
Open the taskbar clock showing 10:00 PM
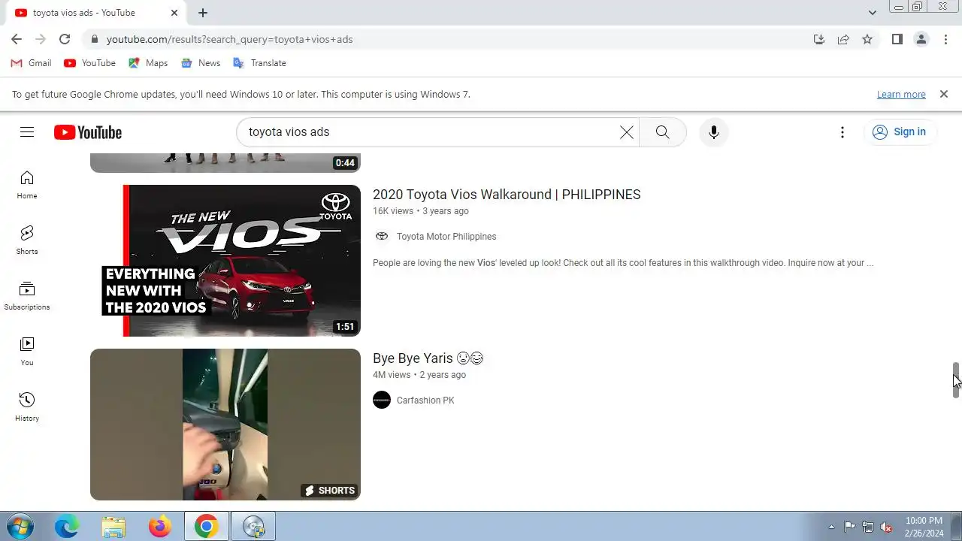[x=924, y=527]
